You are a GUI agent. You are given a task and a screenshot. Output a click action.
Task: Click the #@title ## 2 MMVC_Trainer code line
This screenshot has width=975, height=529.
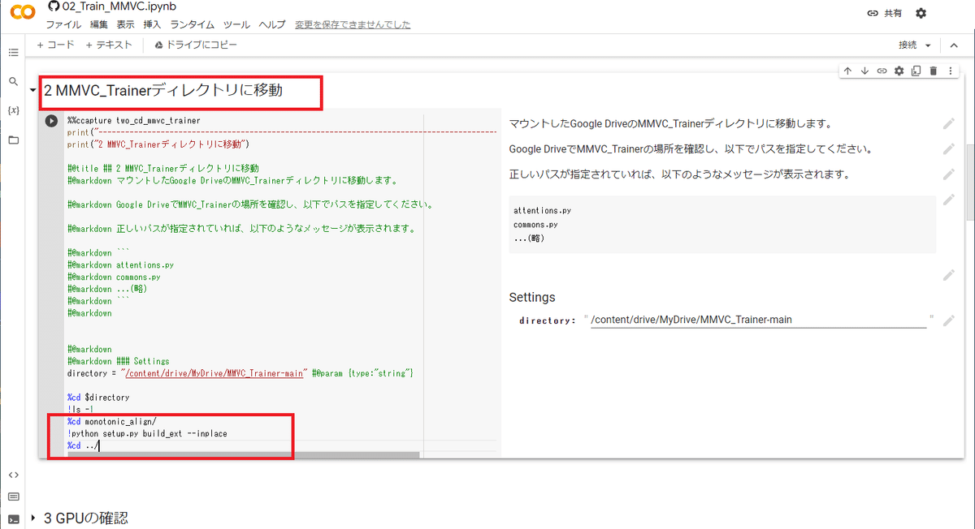click(x=163, y=169)
